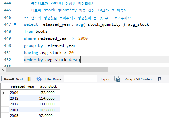The width and height of the screenshot is (169, 122).
Task: Click line number 452 in the gutter
Action: tap(7, 60)
